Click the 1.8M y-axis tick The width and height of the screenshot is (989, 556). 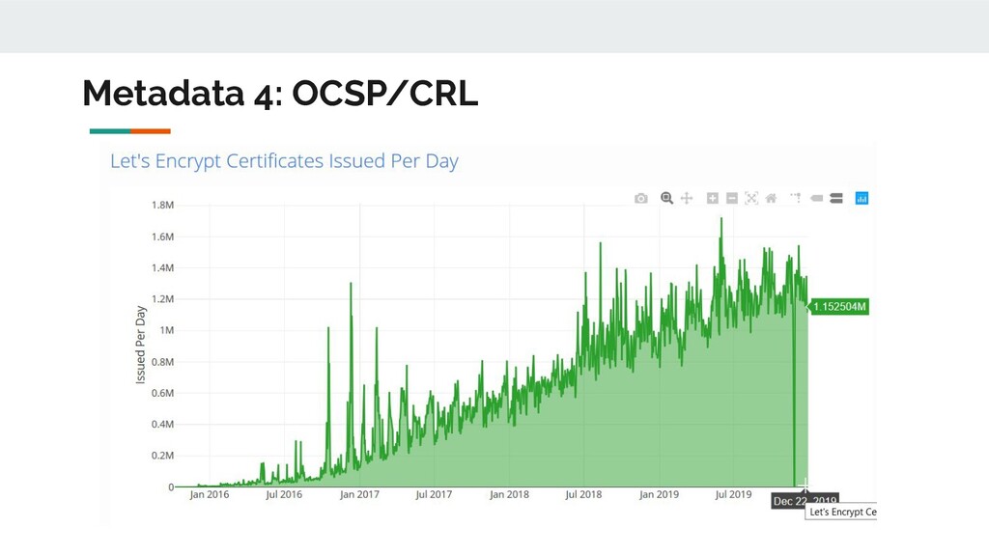(x=162, y=205)
